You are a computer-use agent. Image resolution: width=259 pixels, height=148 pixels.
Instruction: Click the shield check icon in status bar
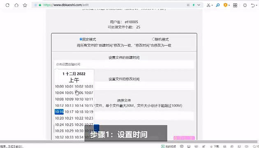coord(182,146)
